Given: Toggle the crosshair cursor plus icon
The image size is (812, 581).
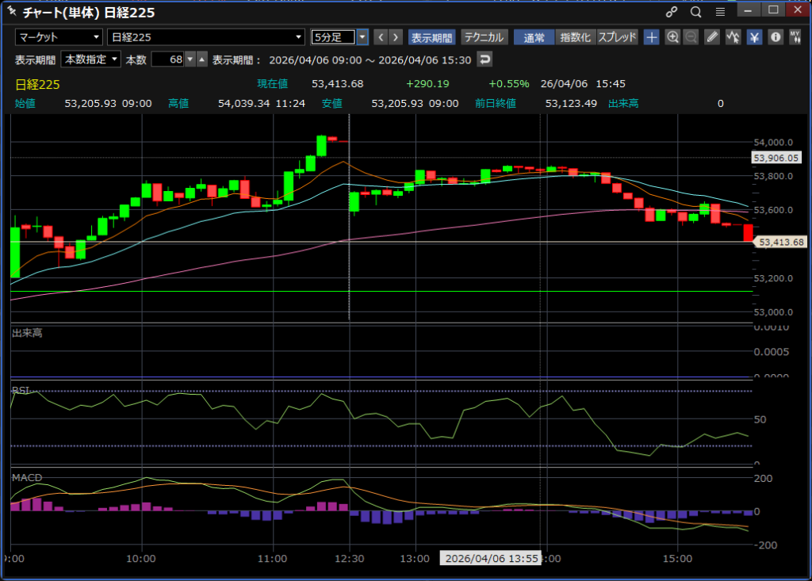Looking at the screenshot, I should pyautogui.click(x=651, y=37).
